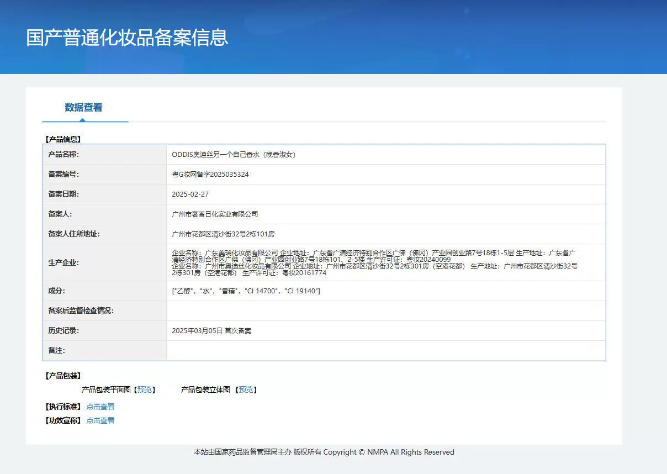Select the filer 广州市奢香日化实业有限公司 value
667x474 pixels.
coord(215,214)
